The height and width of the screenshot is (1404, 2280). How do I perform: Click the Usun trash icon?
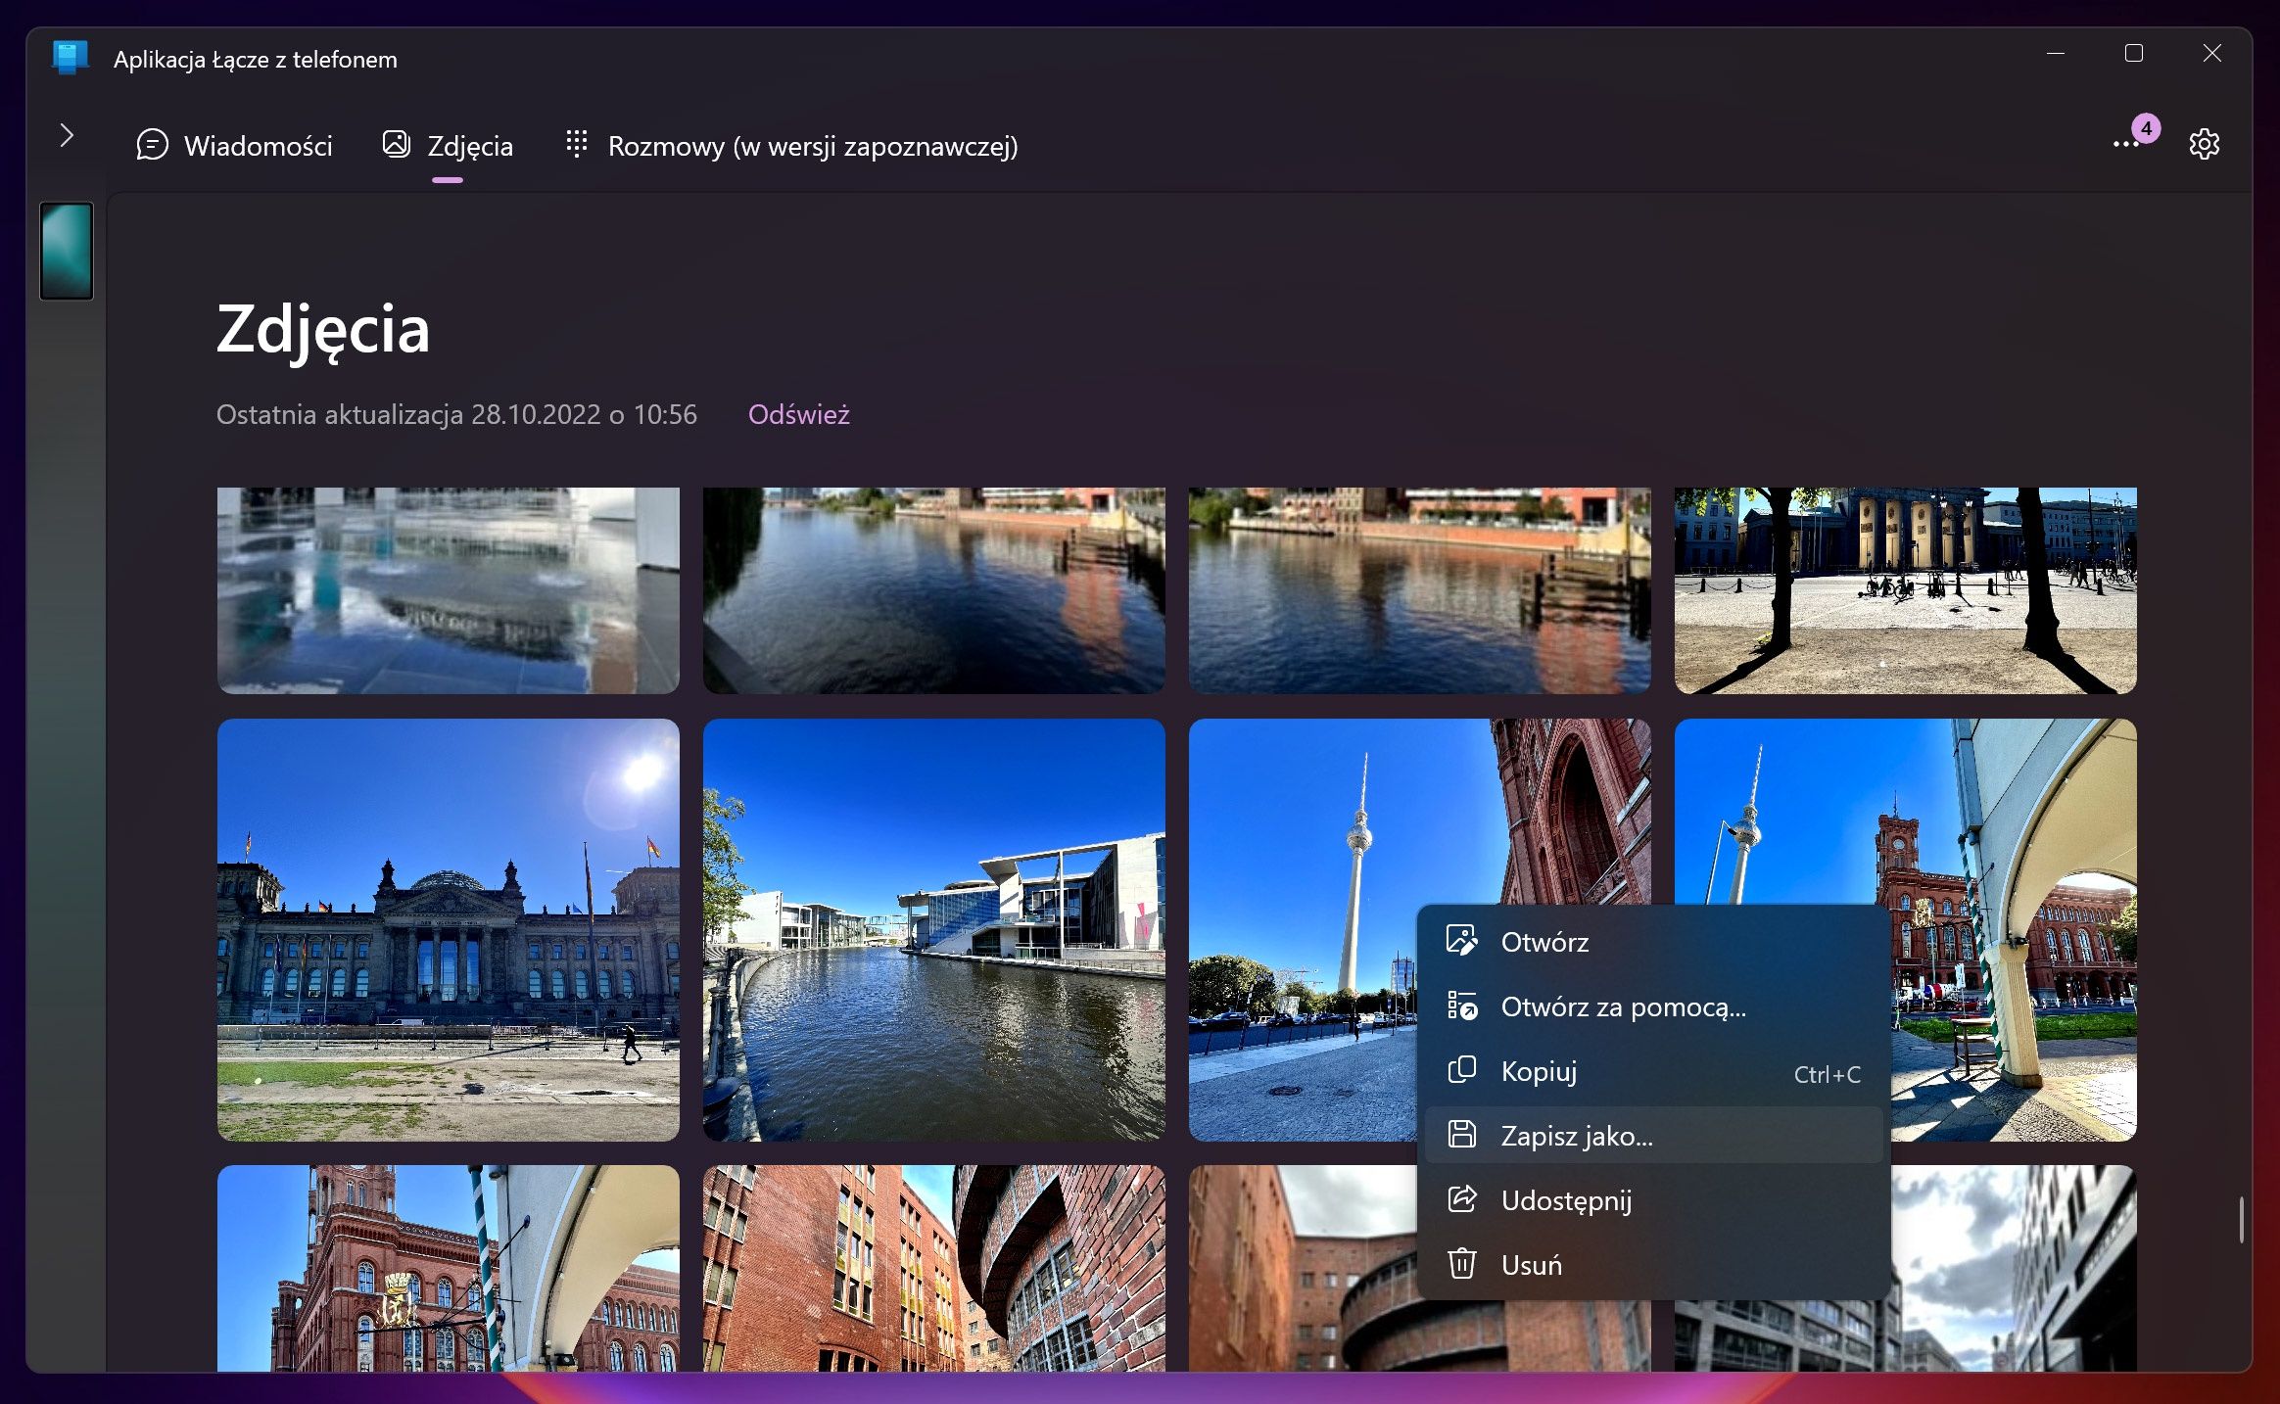click(x=1461, y=1264)
